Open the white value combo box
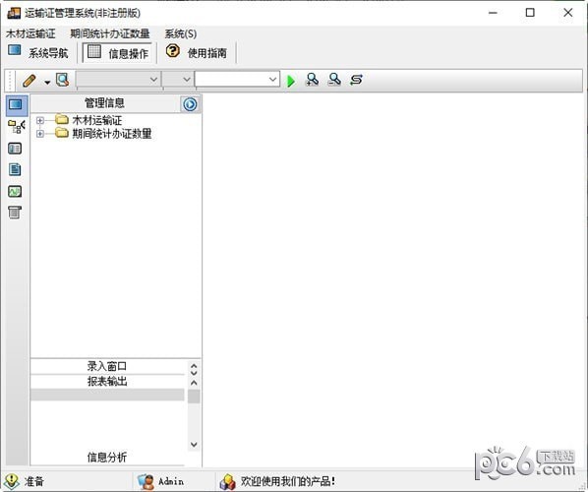 237,79
